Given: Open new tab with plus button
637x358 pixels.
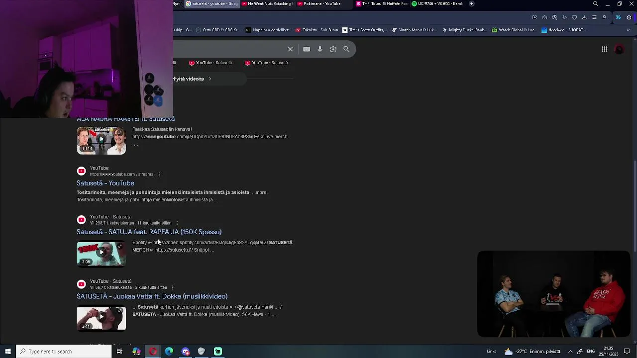Looking at the screenshot, I should 472,4.
